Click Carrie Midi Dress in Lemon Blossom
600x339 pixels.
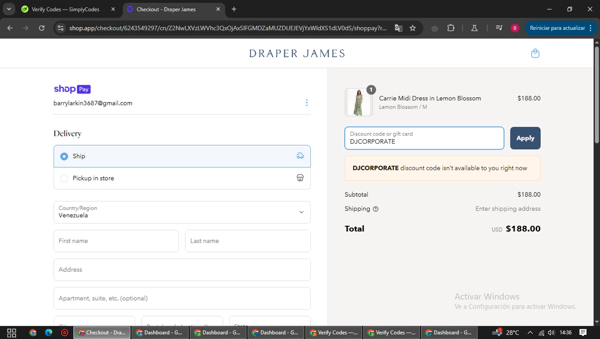pyautogui.click(x=430, y=98)
